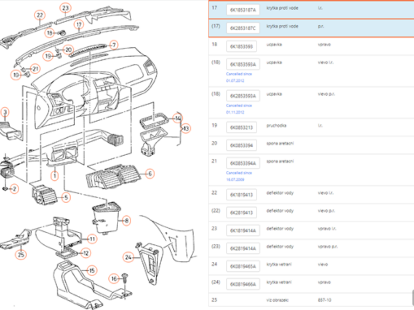The image size is (414, 310).
Task: Select part number 6K0819465A
Action: [243, 266]
